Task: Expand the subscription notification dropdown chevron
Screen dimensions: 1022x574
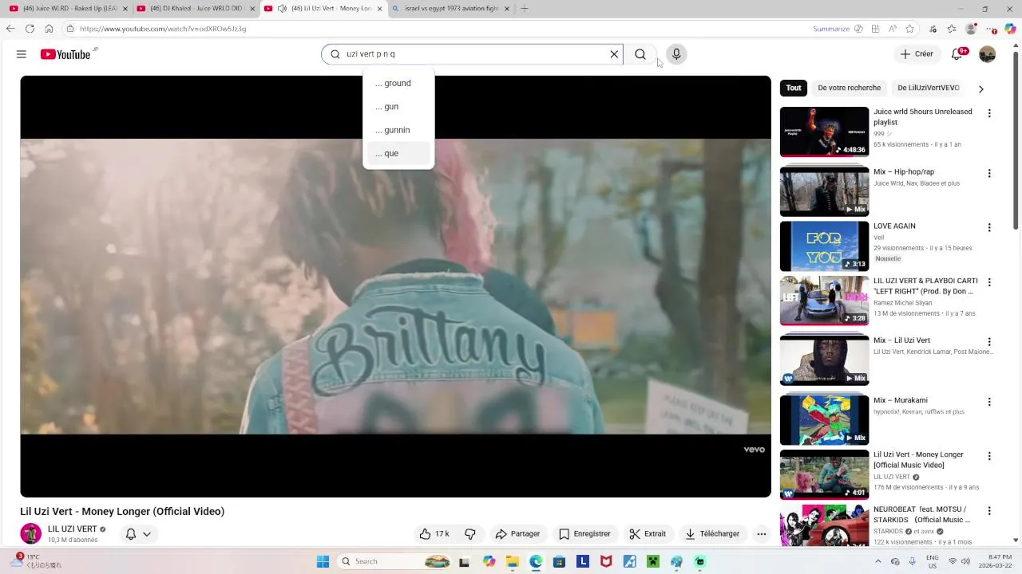Action: pyautogui.click(x=147, y=534)
